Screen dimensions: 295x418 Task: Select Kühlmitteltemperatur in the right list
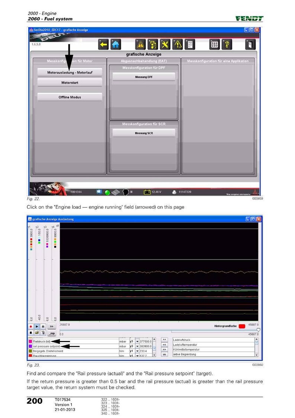(214, 350)
